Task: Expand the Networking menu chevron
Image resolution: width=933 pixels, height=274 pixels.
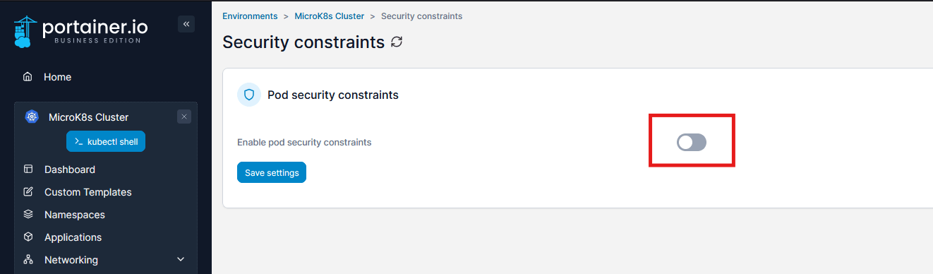Action: coord(181,260)
